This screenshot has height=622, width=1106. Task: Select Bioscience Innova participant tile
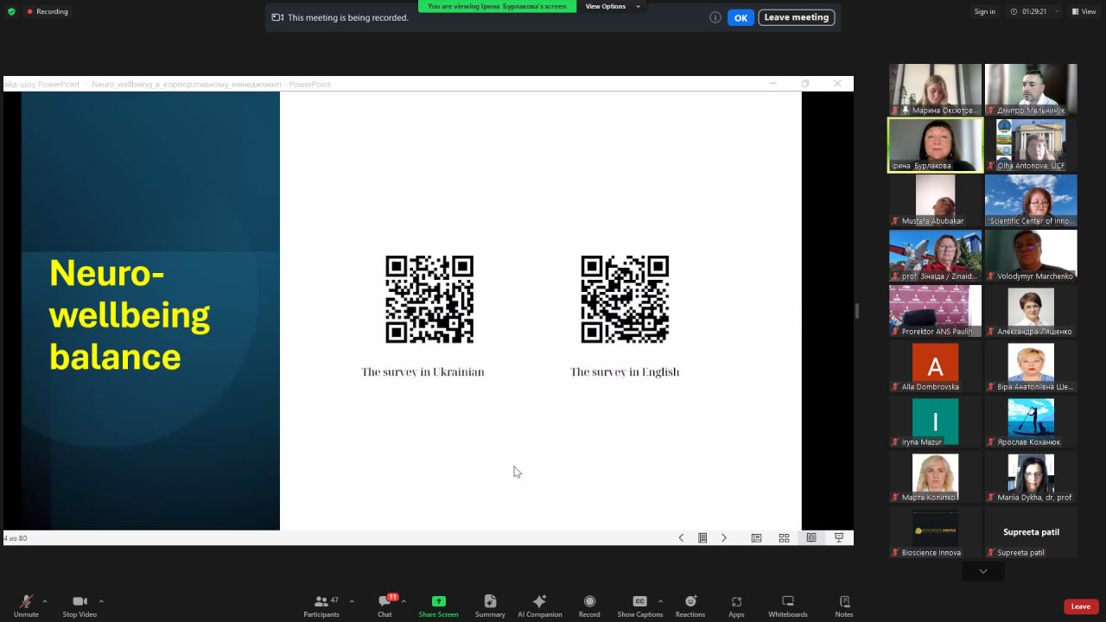pyautogui.click(x=936, y=532)
